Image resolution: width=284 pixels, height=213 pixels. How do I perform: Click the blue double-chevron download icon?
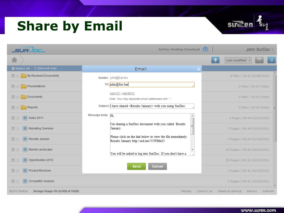(x=272, y=60)
